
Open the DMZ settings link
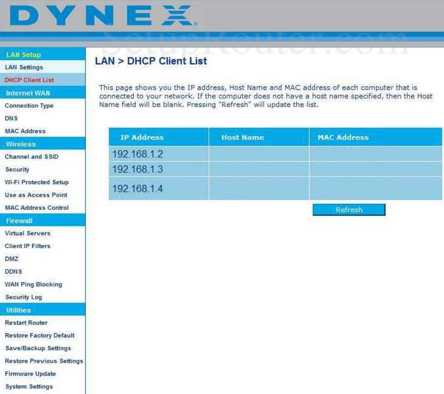[x=12, y=259]
